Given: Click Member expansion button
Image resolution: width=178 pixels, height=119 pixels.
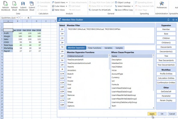Looking at the screenshot, I should point(166,29).
